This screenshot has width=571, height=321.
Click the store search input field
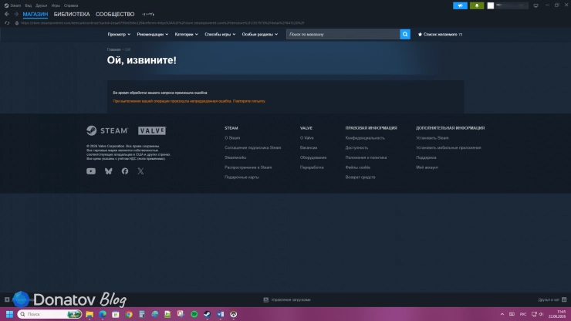(x=343, y=34)
